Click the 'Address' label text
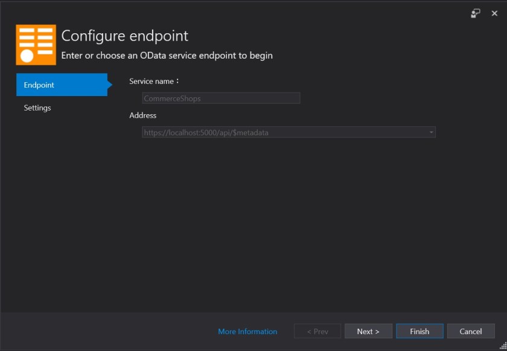Viewport: 507px width, 351px height. [x=142, y=115]
